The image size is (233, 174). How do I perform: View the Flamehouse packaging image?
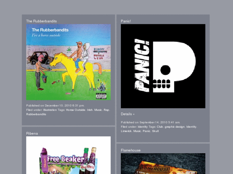[x=163, y=164]
